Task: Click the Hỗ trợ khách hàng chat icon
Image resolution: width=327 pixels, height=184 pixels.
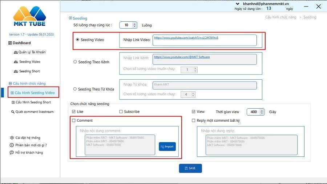Action: (x=12, y=152)
